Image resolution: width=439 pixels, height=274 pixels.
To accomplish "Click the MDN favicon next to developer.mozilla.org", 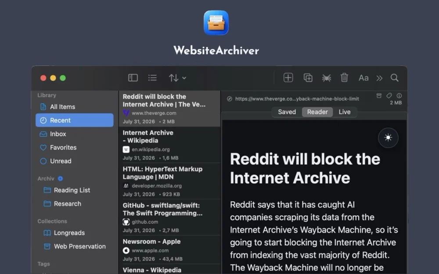I will (126, 185).
